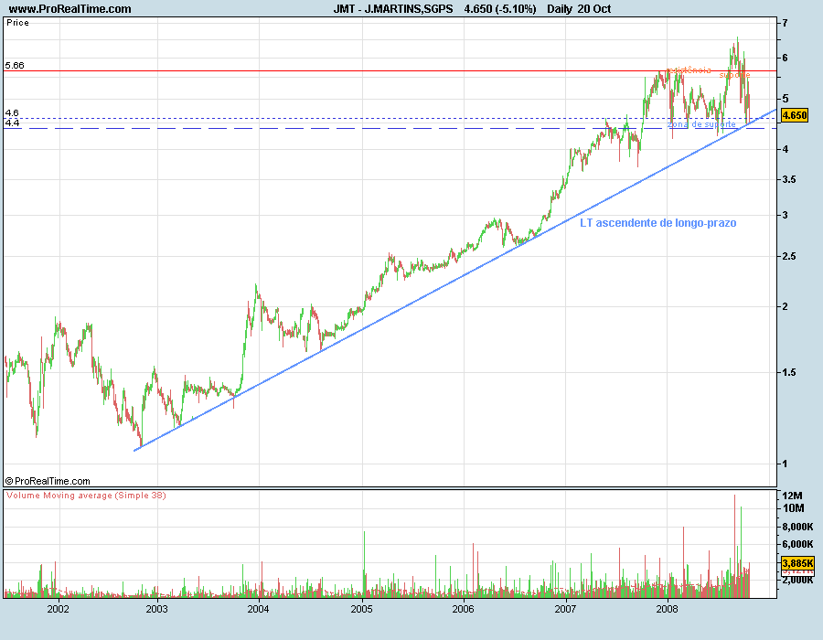Select the 4.4 dashed level label
Image resolution: width=823 pixels, height=640 pixels.
(12, 123)
